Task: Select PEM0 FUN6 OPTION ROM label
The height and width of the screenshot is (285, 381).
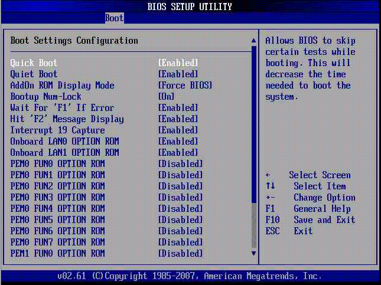Action: point(57,231)
